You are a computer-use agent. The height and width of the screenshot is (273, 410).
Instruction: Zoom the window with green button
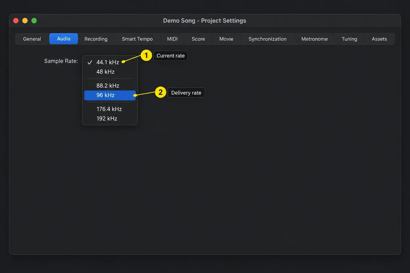pos(34,21)
